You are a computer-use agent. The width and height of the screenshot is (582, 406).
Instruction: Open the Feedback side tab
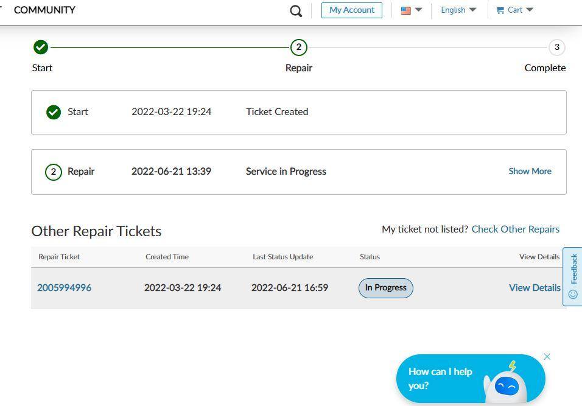pyautogui.click(x=572, y=276)
